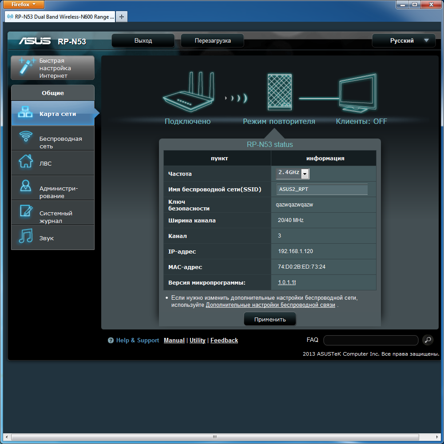
Task: Open the Русский language dropdown
Action: pyautogui.click(x=404, y=40)
